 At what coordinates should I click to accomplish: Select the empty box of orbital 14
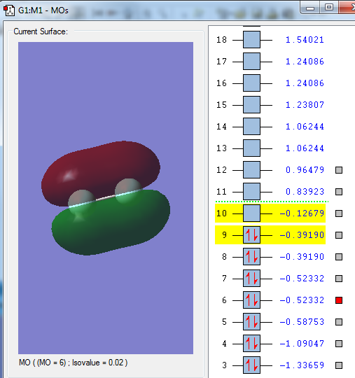(251, 126)
